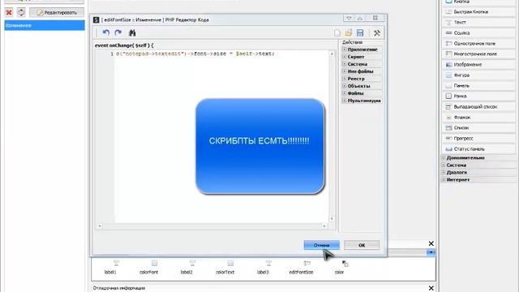Click vertical scrollbar down arrow in editor
519x292 pixels.
332,219
